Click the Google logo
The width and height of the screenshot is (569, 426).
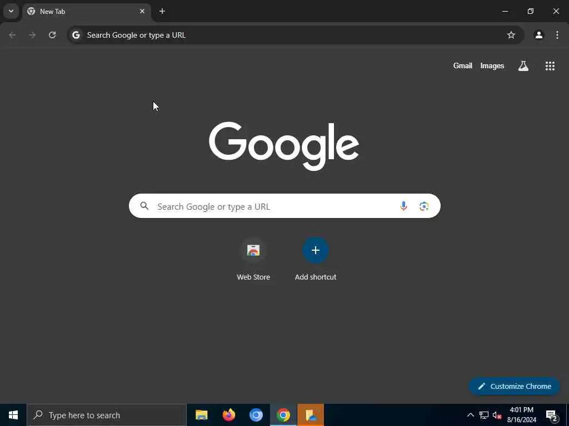pyautogui.click(x=284, y=146)
